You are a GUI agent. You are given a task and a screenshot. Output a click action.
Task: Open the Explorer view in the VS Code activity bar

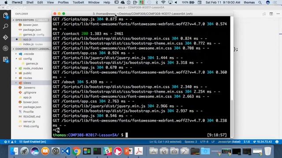pyautogui.click(x=6, y=16)
